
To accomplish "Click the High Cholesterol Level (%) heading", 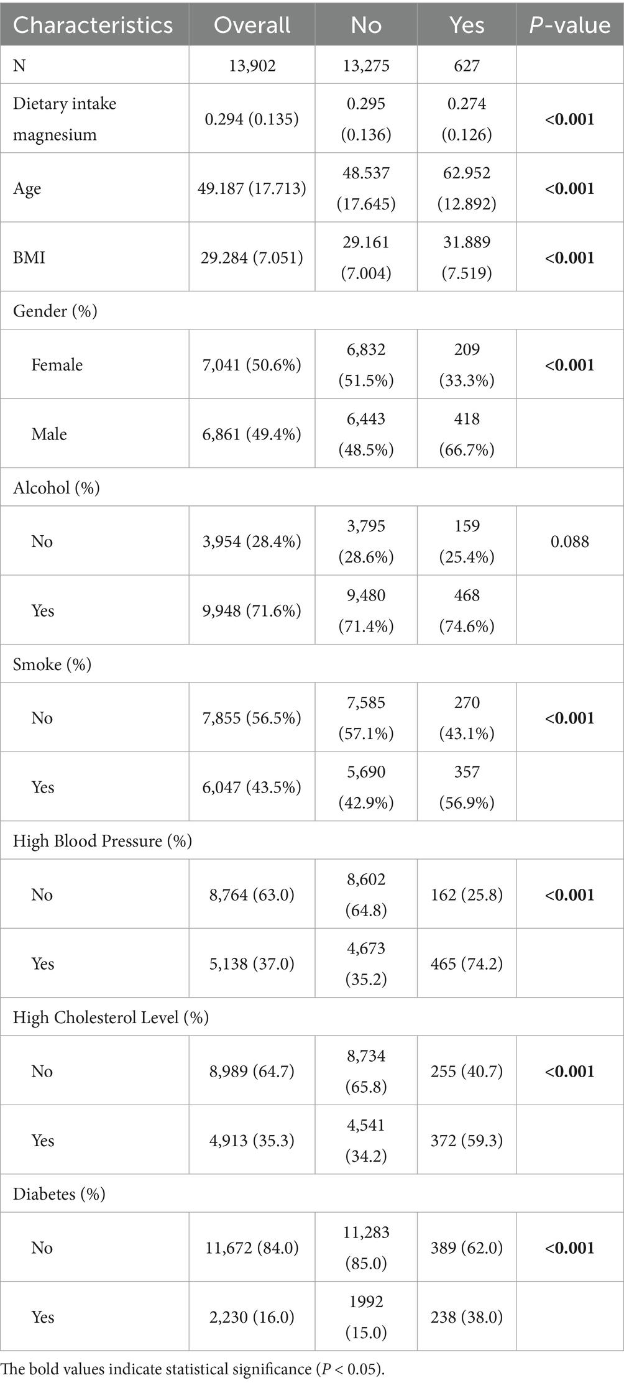I will pyautogui.click(x=111, y=1018).
